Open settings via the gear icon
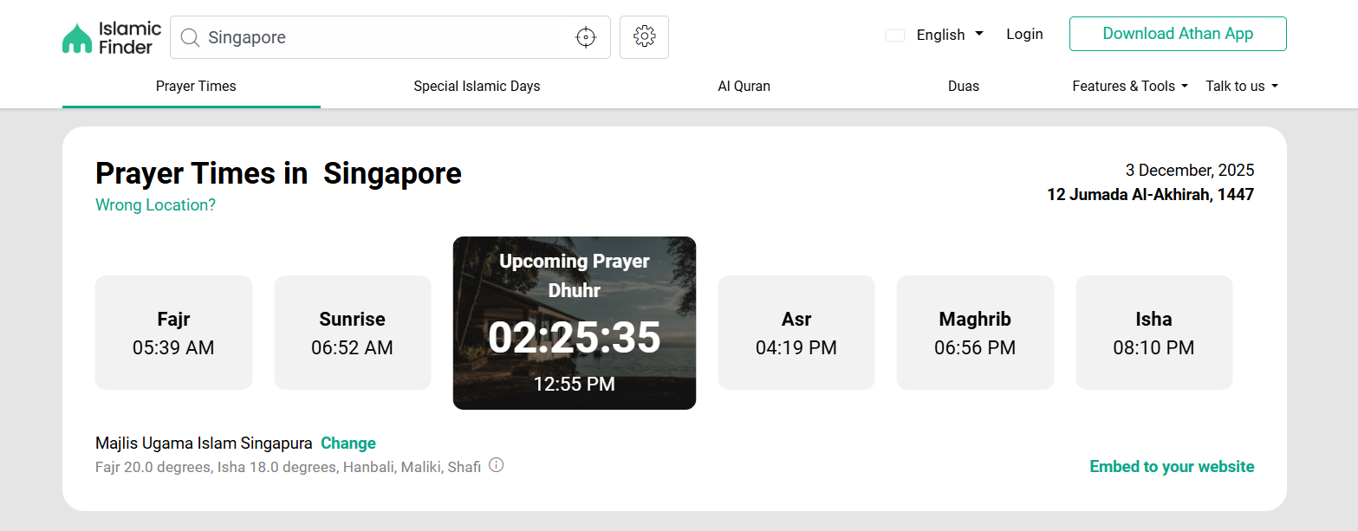 click(644, 37)
